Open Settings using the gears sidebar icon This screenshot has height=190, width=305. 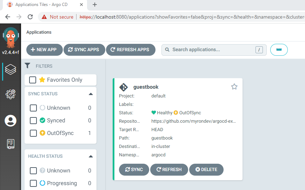pyautogui.click(x=11, y=94)
